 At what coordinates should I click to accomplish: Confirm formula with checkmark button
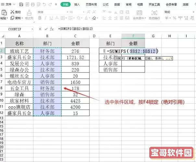(46, 29)
